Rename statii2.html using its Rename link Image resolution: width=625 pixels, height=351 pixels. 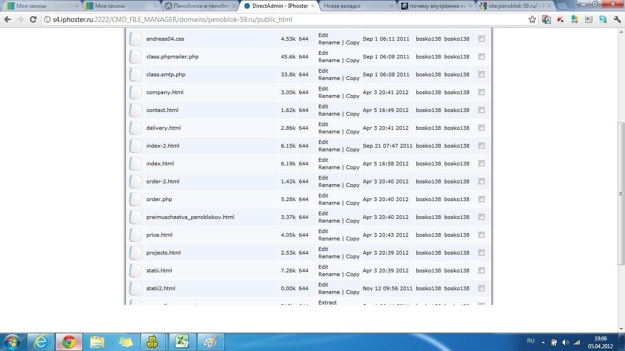tap(329, 292)
